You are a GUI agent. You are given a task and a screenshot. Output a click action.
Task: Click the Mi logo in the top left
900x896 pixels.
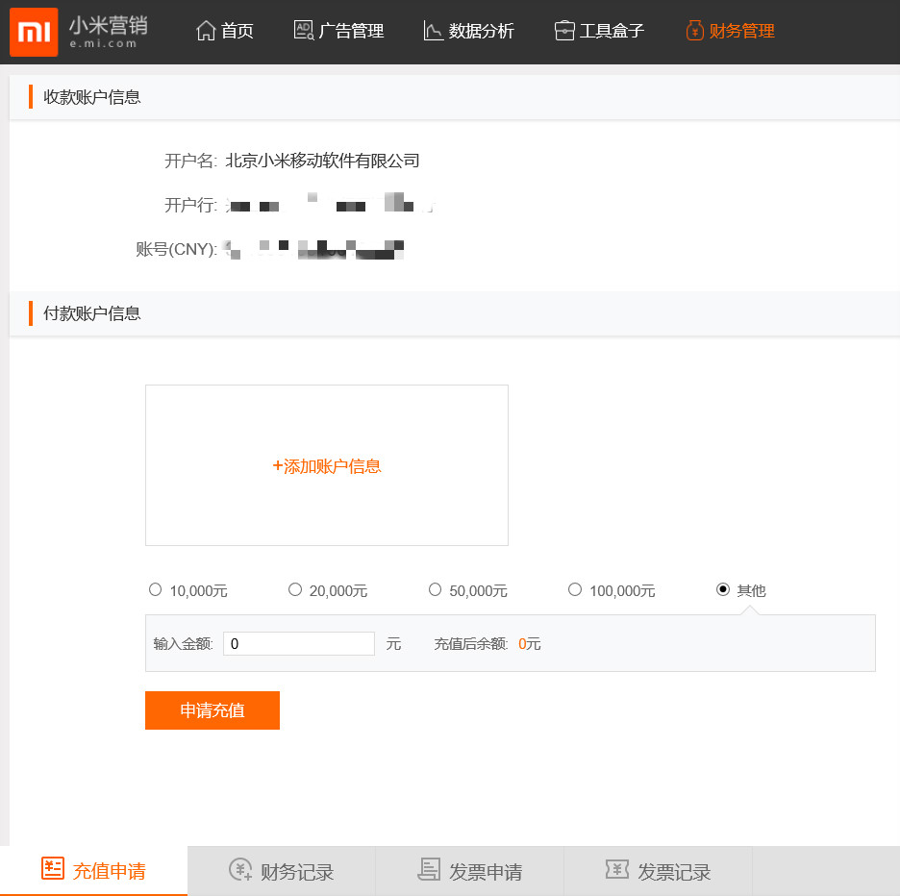(x=34, y=31)
